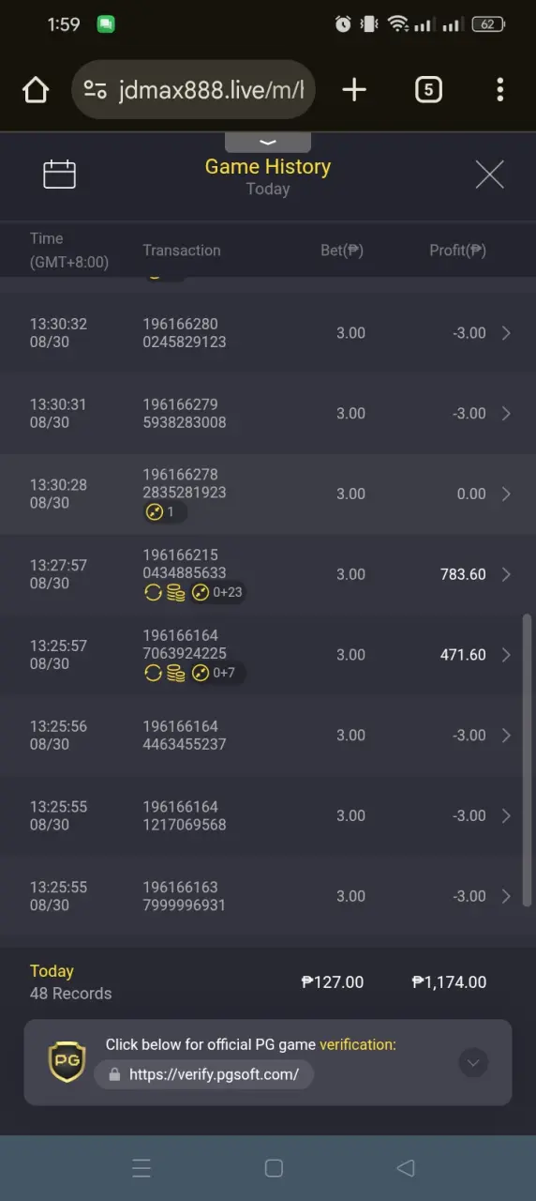This screenshot has width=536, height=1201.
Task: Close the Game History panel
Action: (x=489, y=175)
